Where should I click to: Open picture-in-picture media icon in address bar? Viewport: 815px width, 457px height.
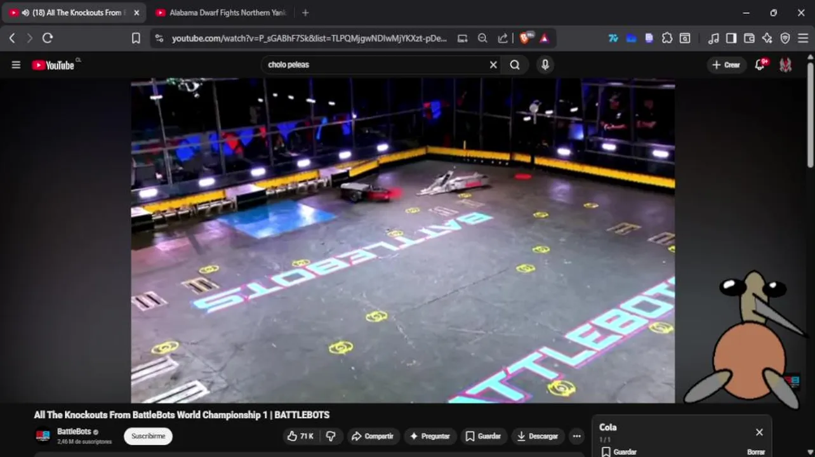[x=463, y=38]
